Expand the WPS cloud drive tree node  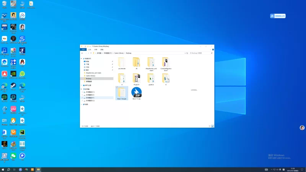[81, 85]
